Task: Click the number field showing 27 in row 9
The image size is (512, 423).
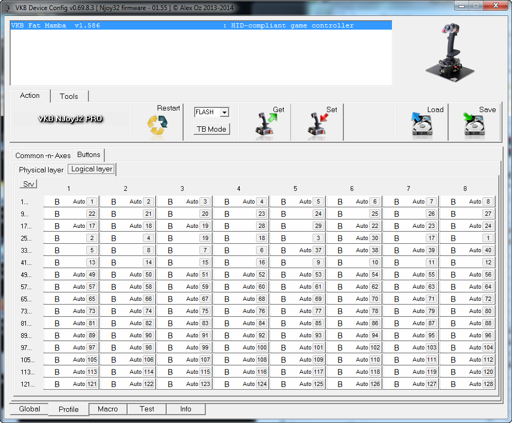Action: pos(488,214)
